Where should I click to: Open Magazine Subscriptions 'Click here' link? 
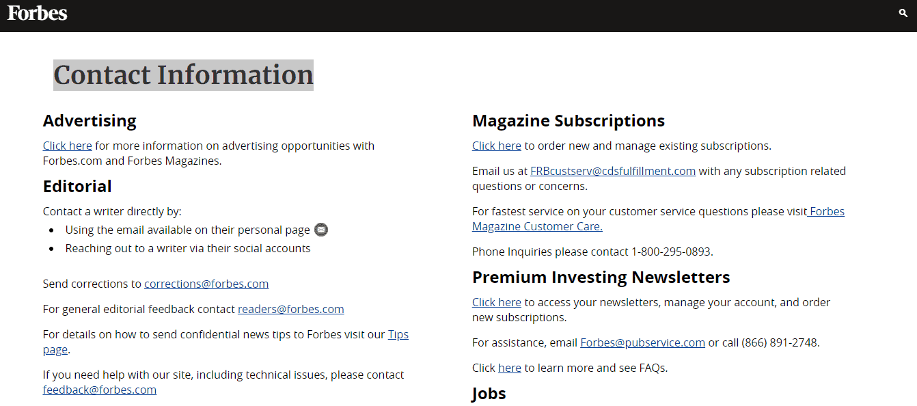pos(497,146)
